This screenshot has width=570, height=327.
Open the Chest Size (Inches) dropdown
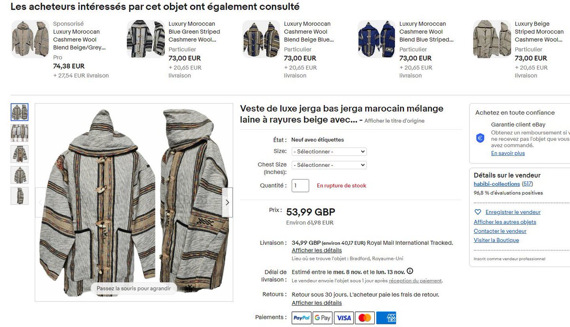click(x=329, y=165)
